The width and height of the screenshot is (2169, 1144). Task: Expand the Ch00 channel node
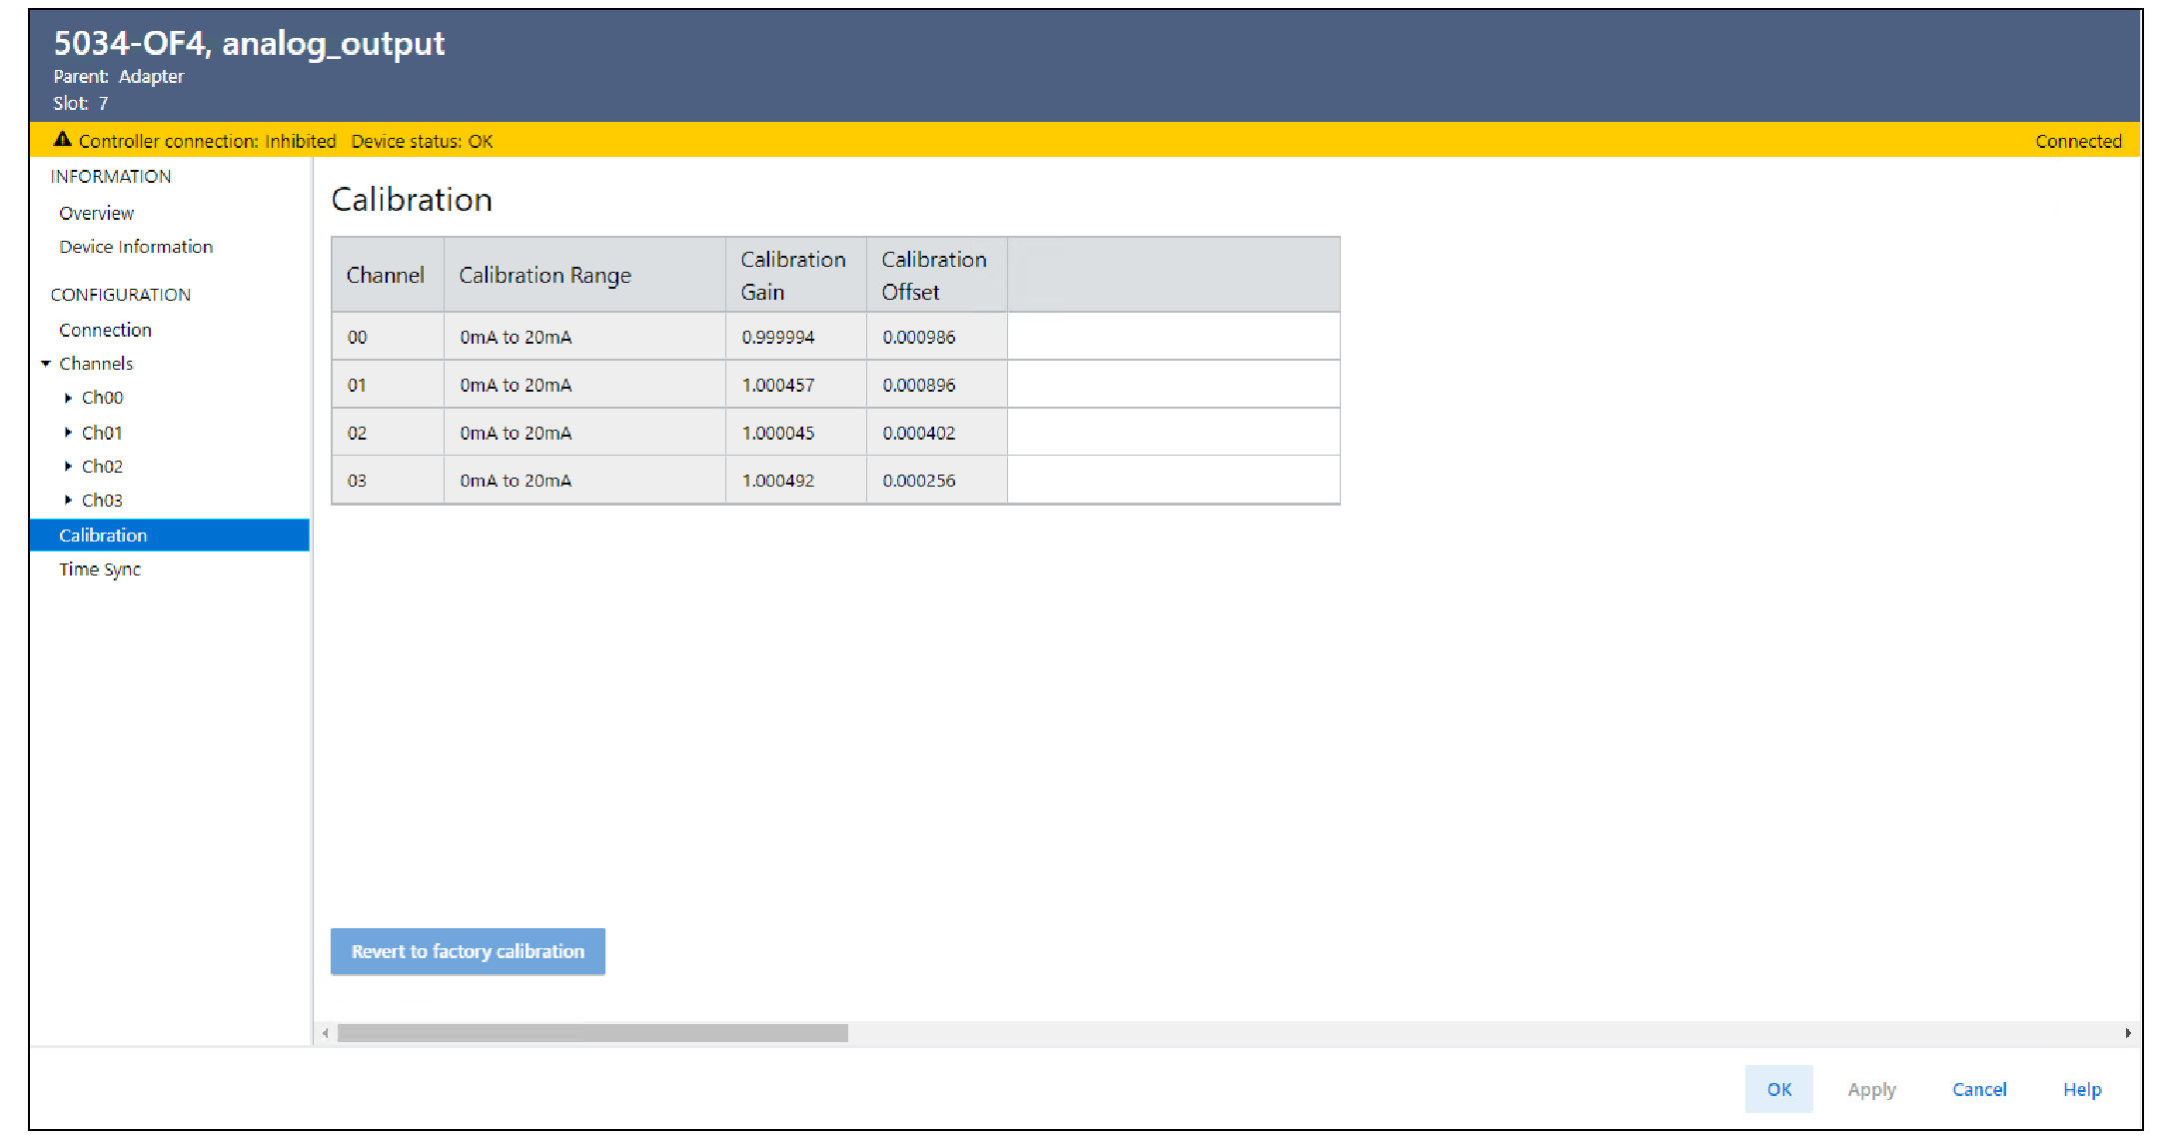click(x=68, y=398)
